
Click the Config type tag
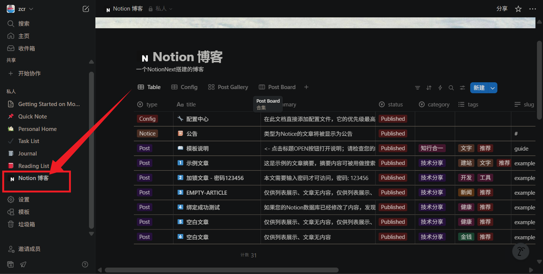pyautogui.click(x=147, y=119)
